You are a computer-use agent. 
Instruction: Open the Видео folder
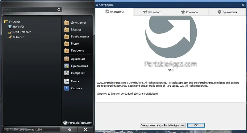pyautogui.click(x=72, y=44)
